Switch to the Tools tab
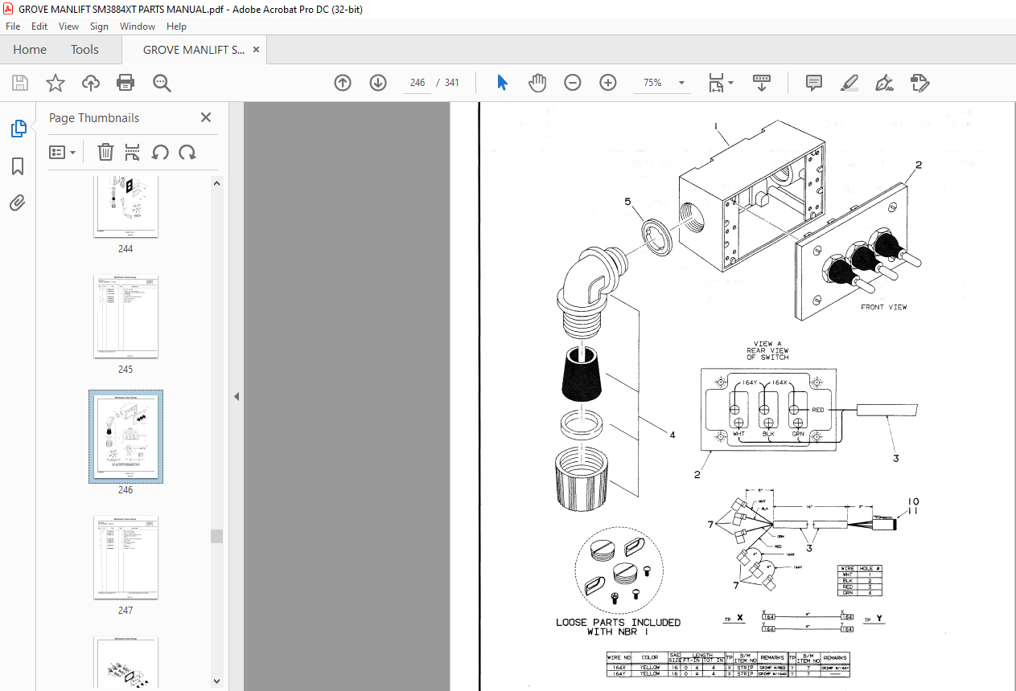Viewport: 1016px width, 691px height. coord(84,50)
